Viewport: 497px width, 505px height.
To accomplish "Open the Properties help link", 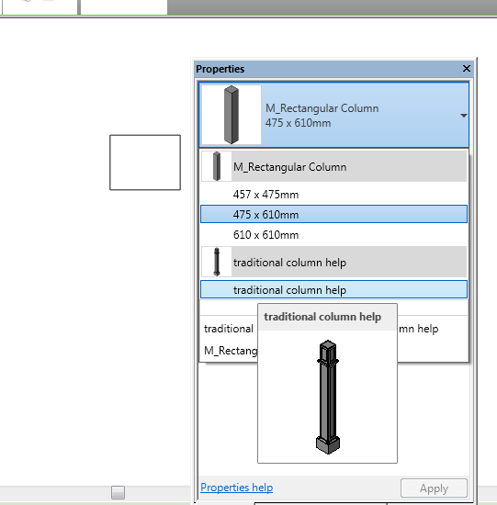I will coord(237,488).
